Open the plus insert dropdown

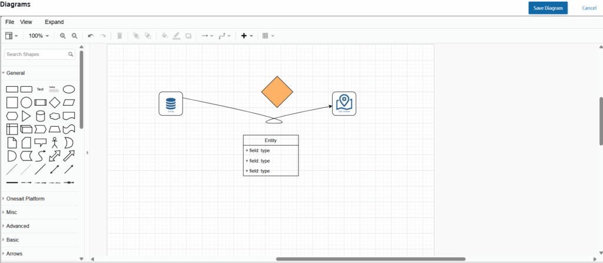coord(247,36)
